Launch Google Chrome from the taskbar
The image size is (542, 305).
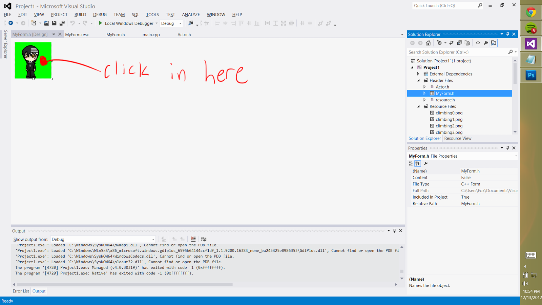coord(530,12)
